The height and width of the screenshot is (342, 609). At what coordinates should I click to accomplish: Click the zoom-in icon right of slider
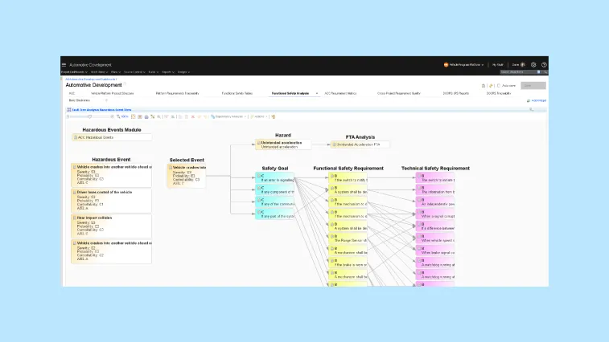[x=113, y=116]
